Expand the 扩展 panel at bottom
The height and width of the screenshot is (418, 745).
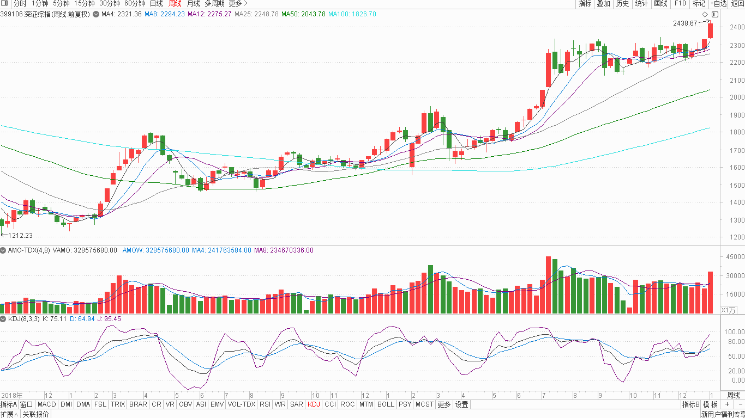pos(9,414)
